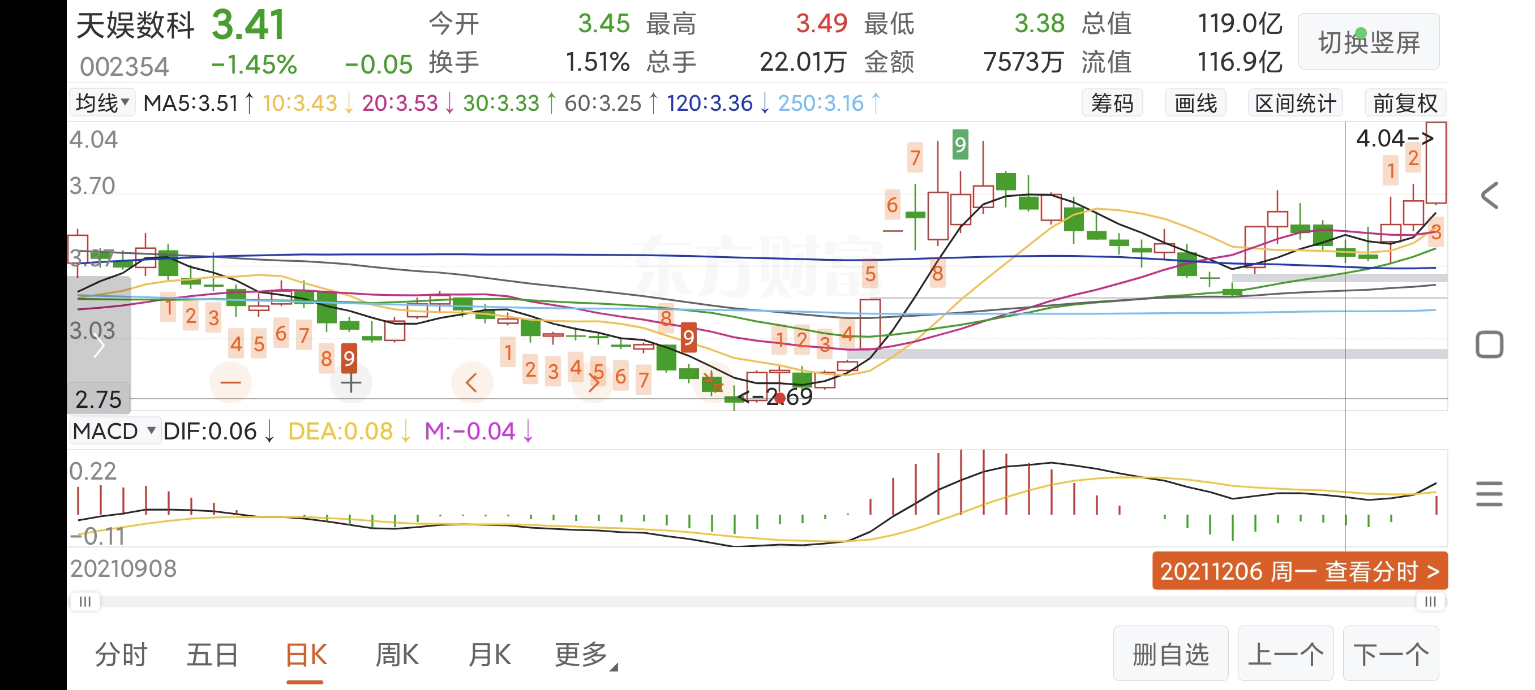Open the 均线 indicator dropdown
The image size is (1535, 690).
click(102, 103)
